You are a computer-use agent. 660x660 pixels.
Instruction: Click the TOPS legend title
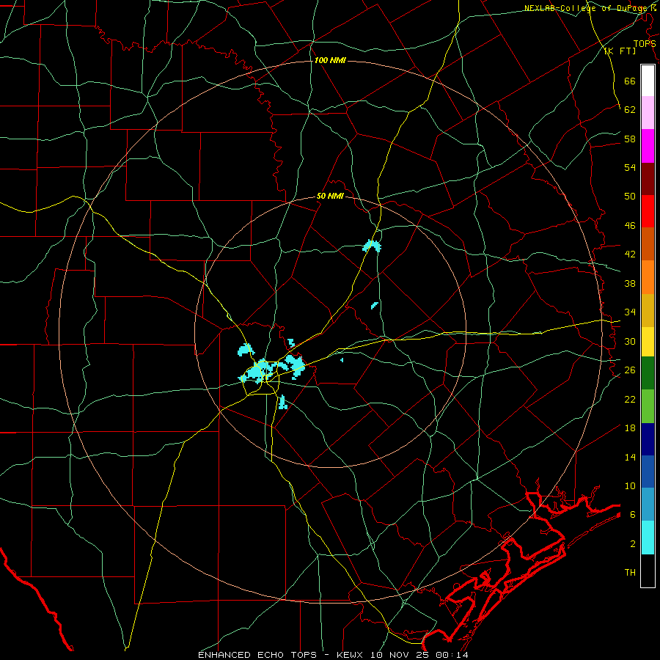(645, 44)
